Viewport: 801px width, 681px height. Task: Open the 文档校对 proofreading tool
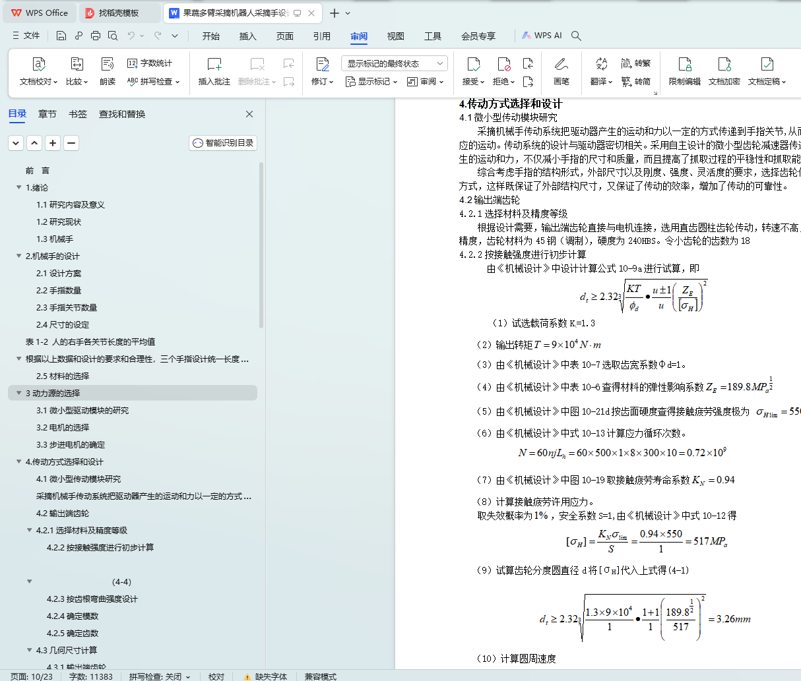[38, 72]
